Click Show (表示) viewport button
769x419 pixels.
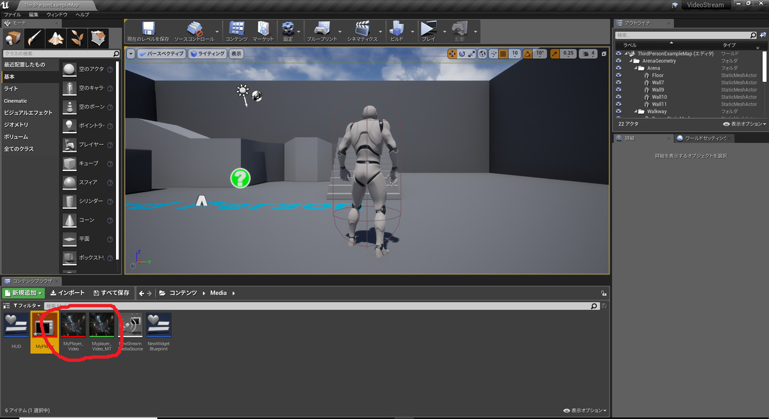click(x=236, y=54)
